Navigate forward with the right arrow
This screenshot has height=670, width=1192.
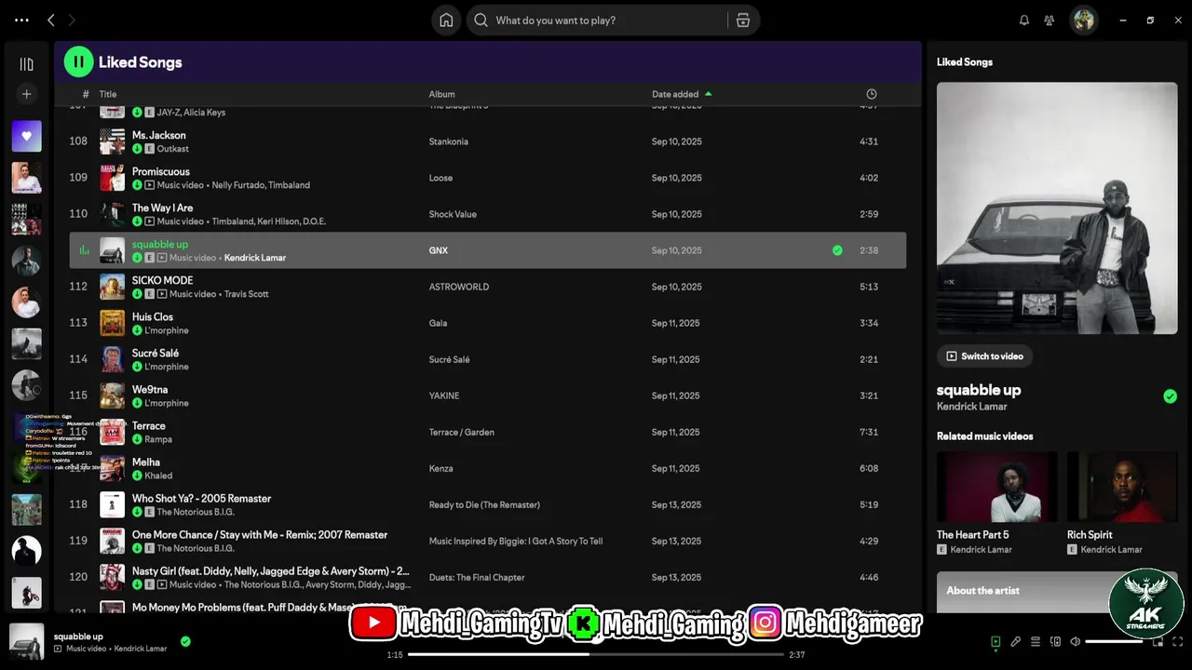(72, 20)
